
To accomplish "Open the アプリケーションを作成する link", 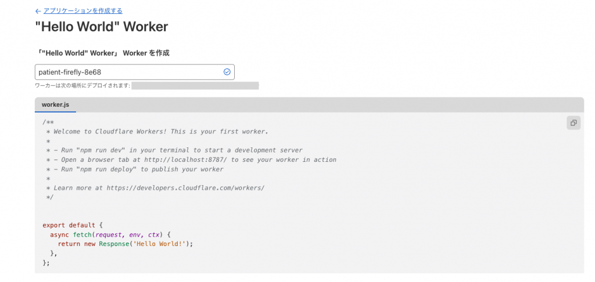I will click(x=83, y=11).
